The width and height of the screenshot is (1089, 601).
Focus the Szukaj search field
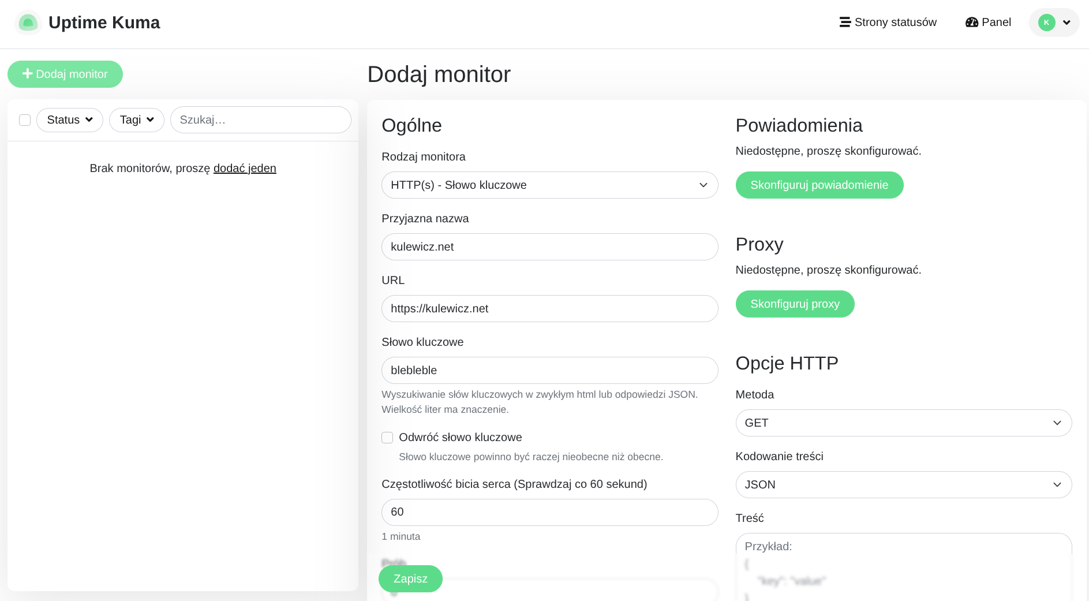click(261, 120)
